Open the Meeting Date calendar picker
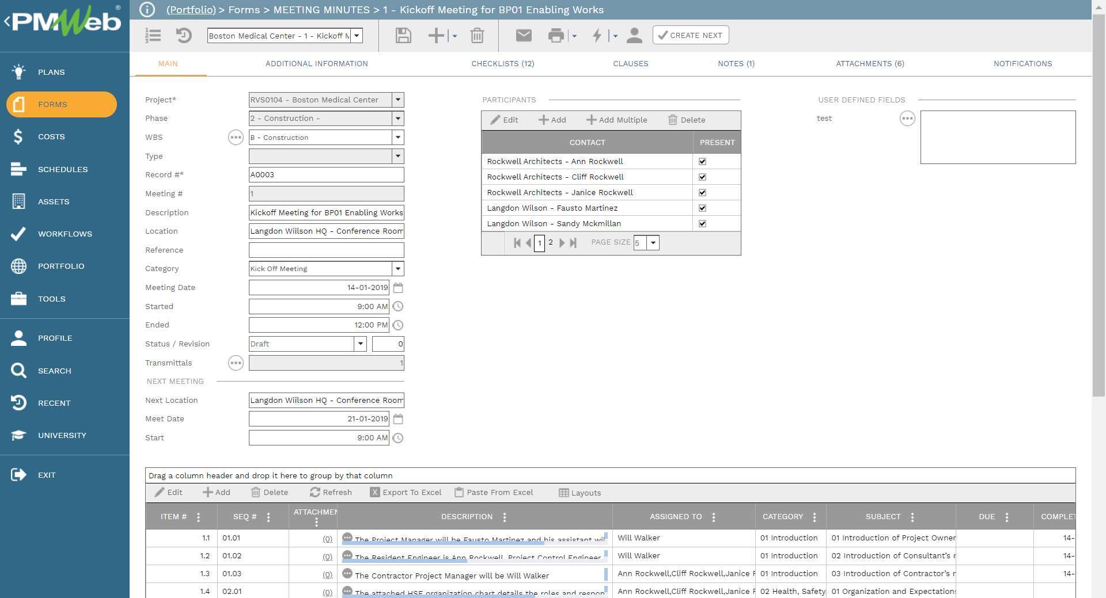The image size is (1106, 598). (398, 288)
